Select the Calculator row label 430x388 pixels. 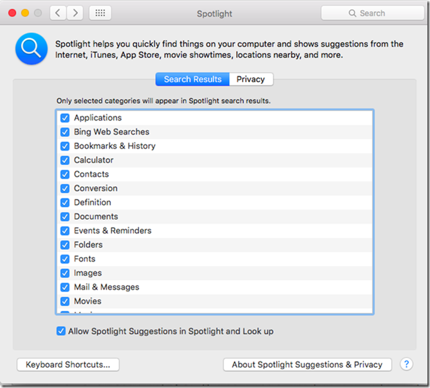click(93, 160)
